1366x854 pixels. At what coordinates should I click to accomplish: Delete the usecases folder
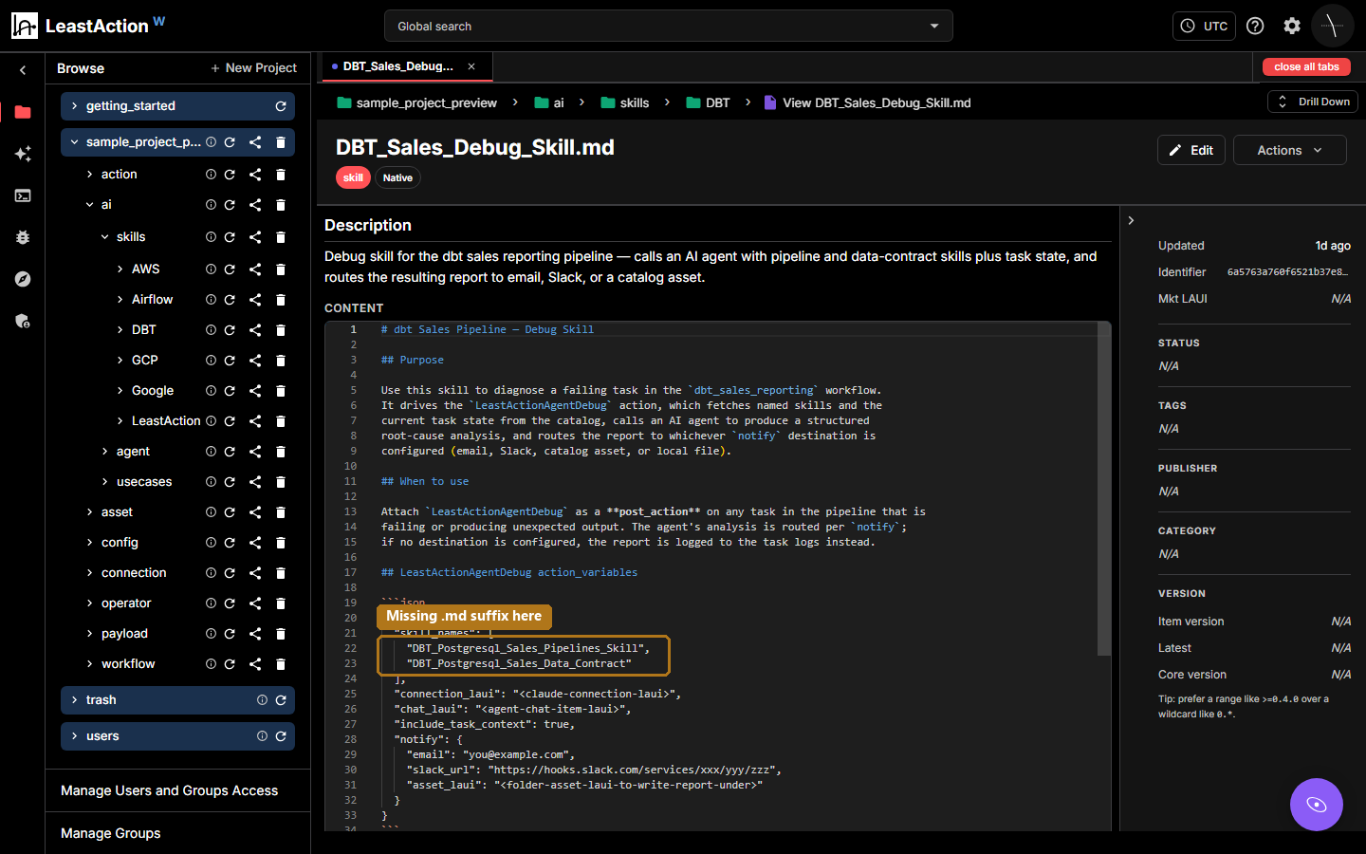(281, 482)
